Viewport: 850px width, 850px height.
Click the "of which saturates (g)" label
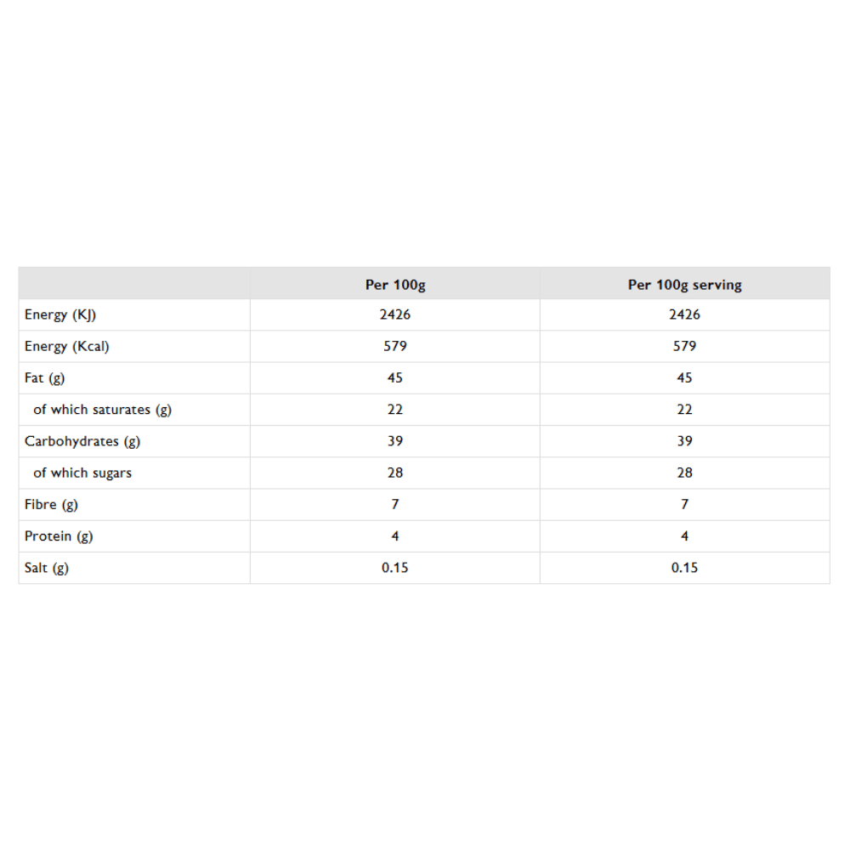click(102, 409)
